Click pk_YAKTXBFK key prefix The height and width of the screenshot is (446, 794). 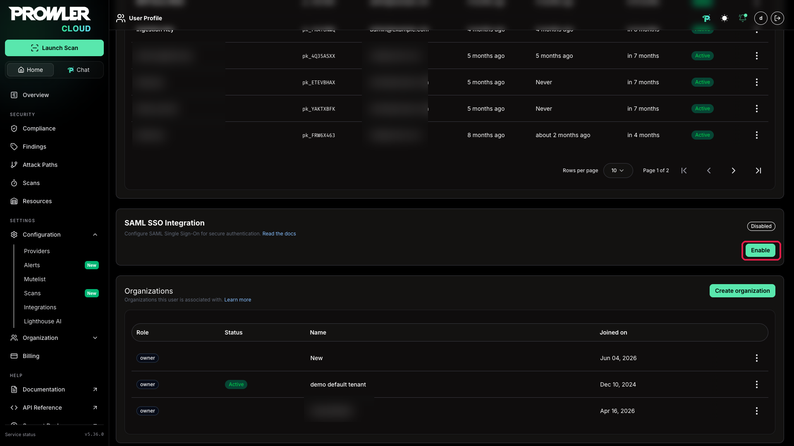318,109
